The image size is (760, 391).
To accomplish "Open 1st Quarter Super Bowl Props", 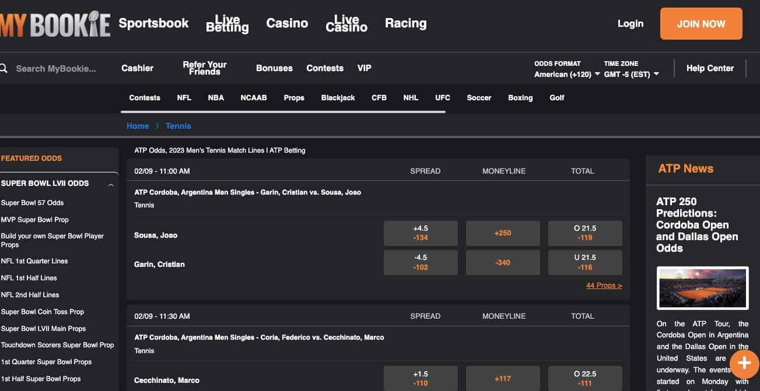I will pyautogui.click(x=46, y=362).
